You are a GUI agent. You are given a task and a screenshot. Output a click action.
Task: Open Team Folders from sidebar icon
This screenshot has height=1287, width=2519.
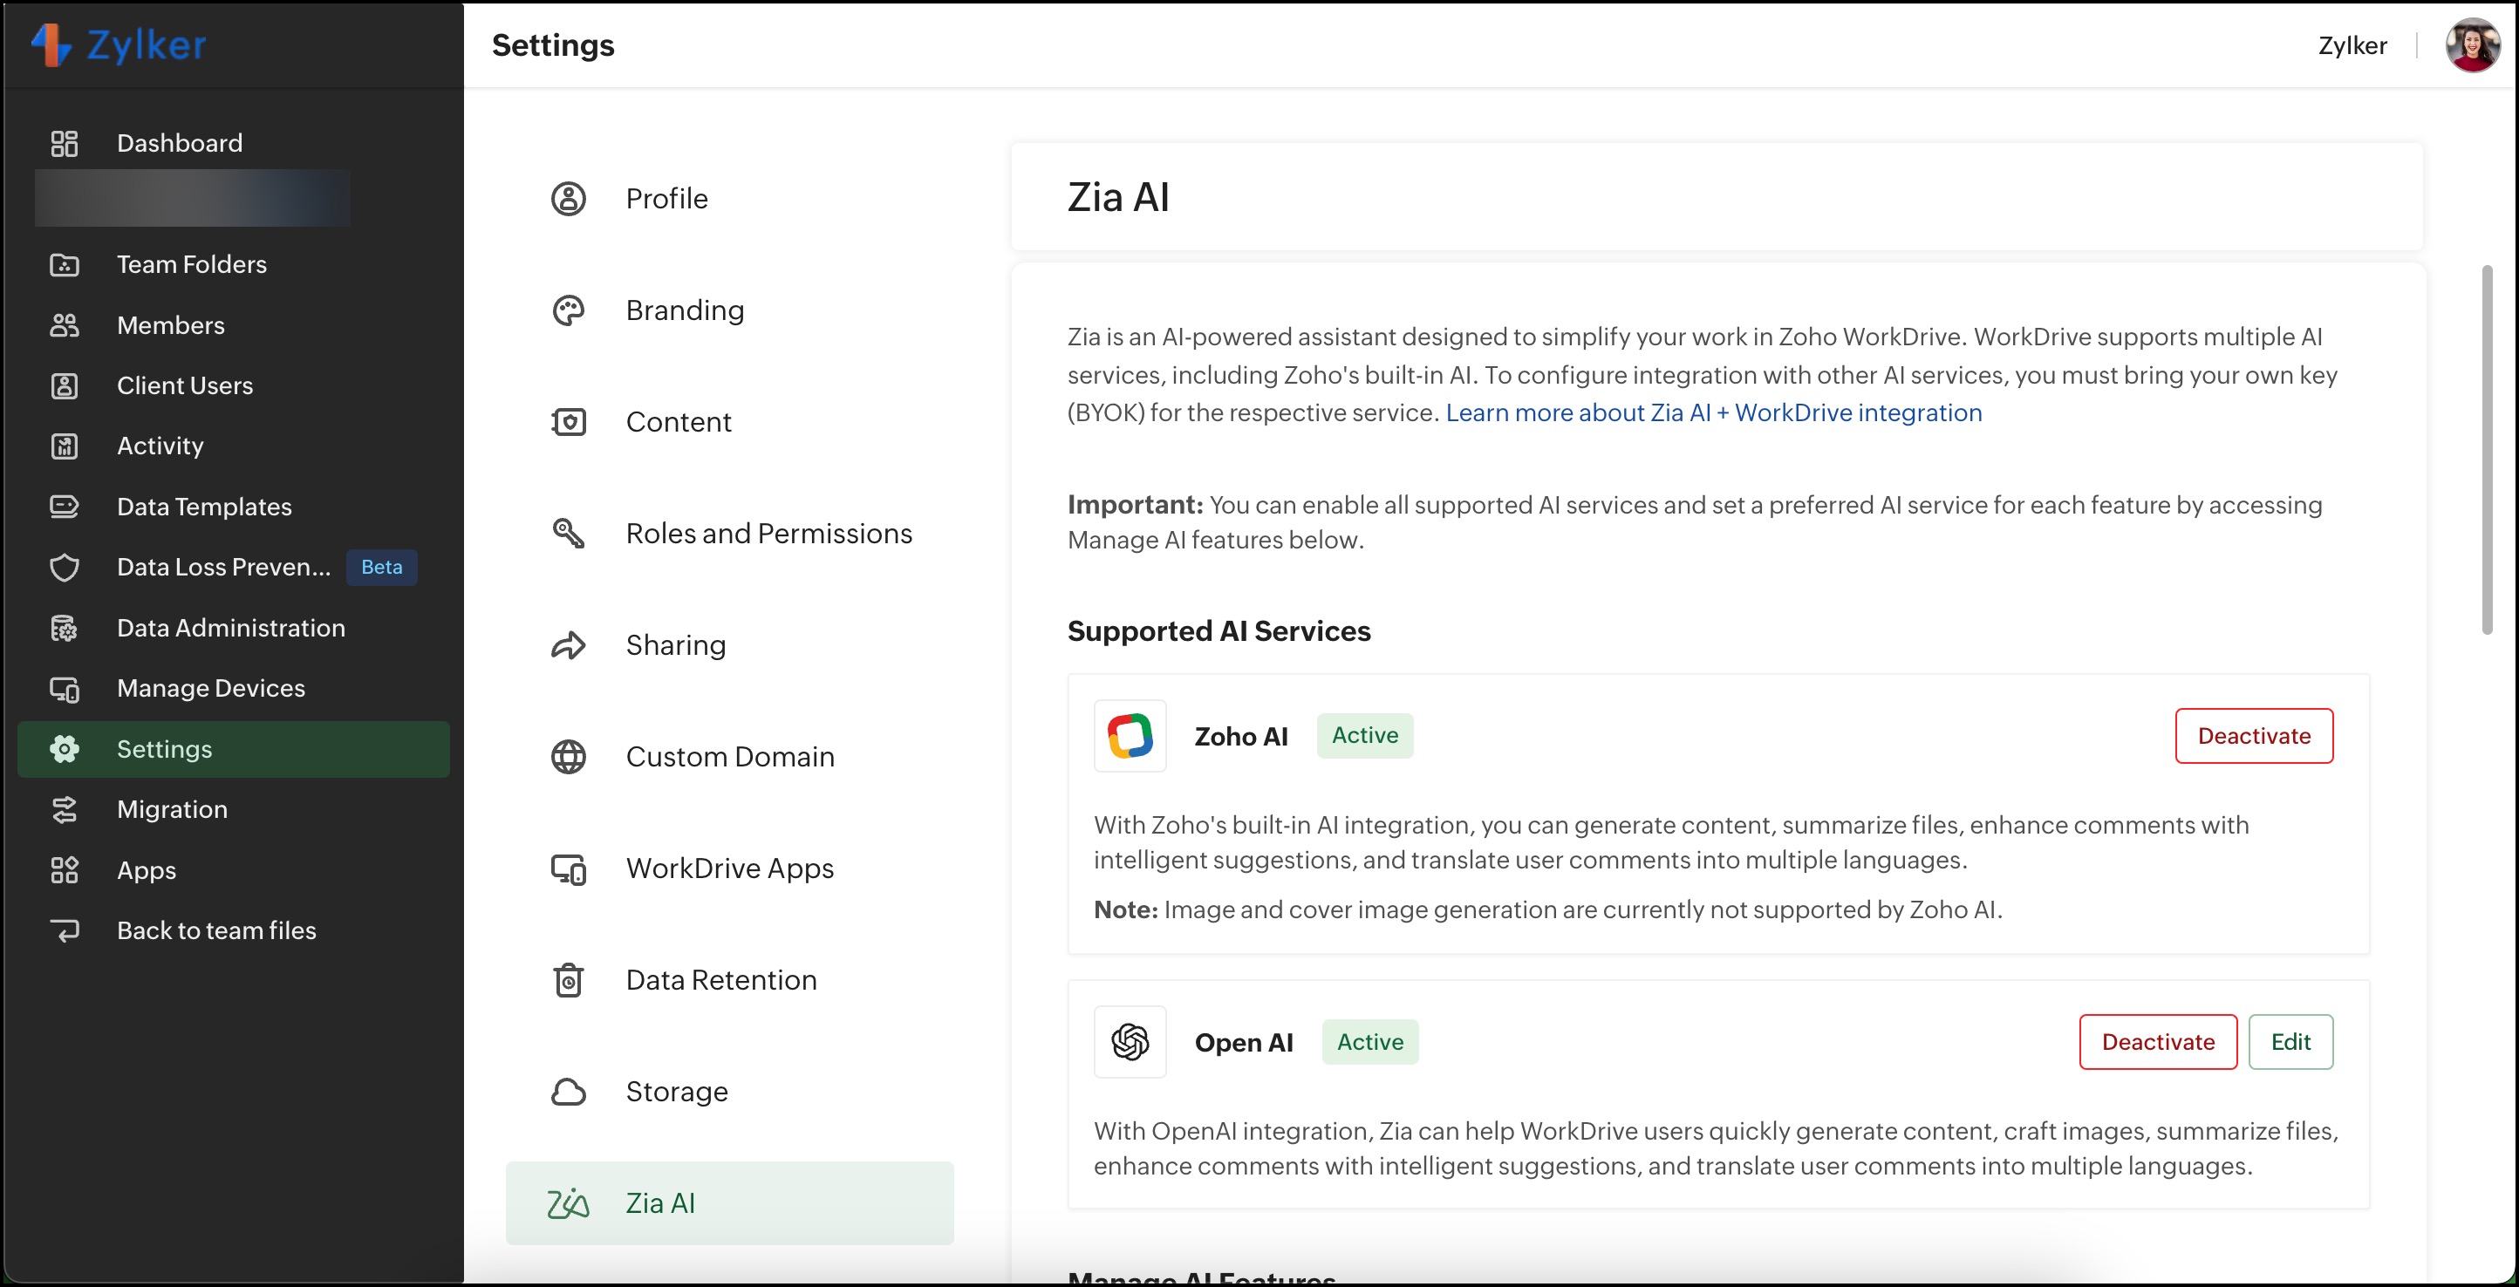(x=65, y=265)
